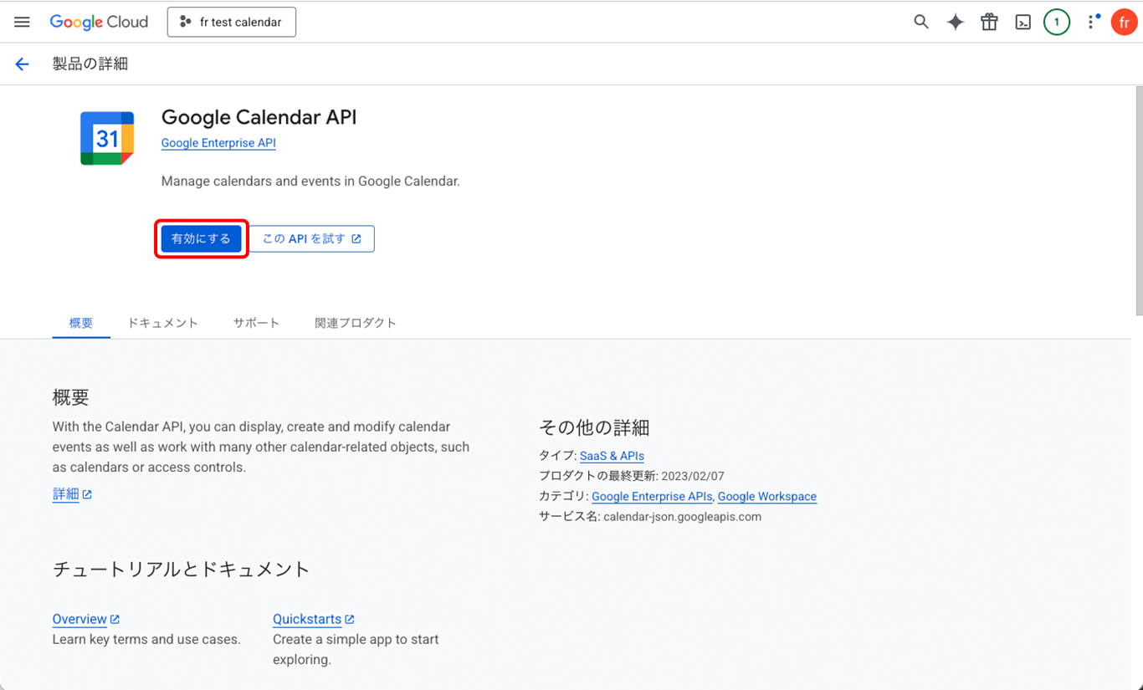1143x690 pixels.
Task: Activate Cloud Shell terminal icon
Action: point(1023,23)
